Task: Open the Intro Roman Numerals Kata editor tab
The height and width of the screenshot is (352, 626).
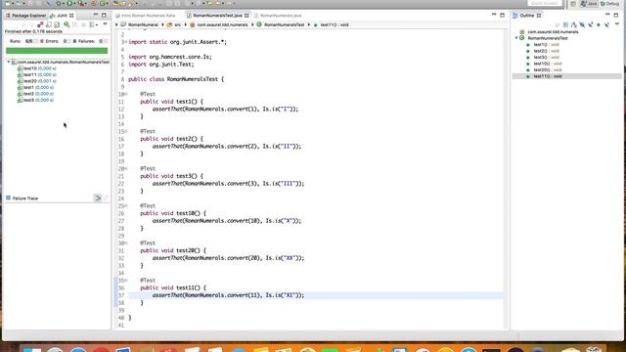Action: pos(146,16)
